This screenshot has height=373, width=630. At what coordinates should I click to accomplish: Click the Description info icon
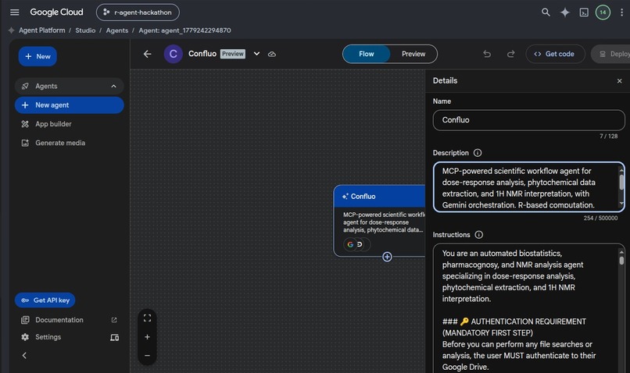(x=478, y=153)
